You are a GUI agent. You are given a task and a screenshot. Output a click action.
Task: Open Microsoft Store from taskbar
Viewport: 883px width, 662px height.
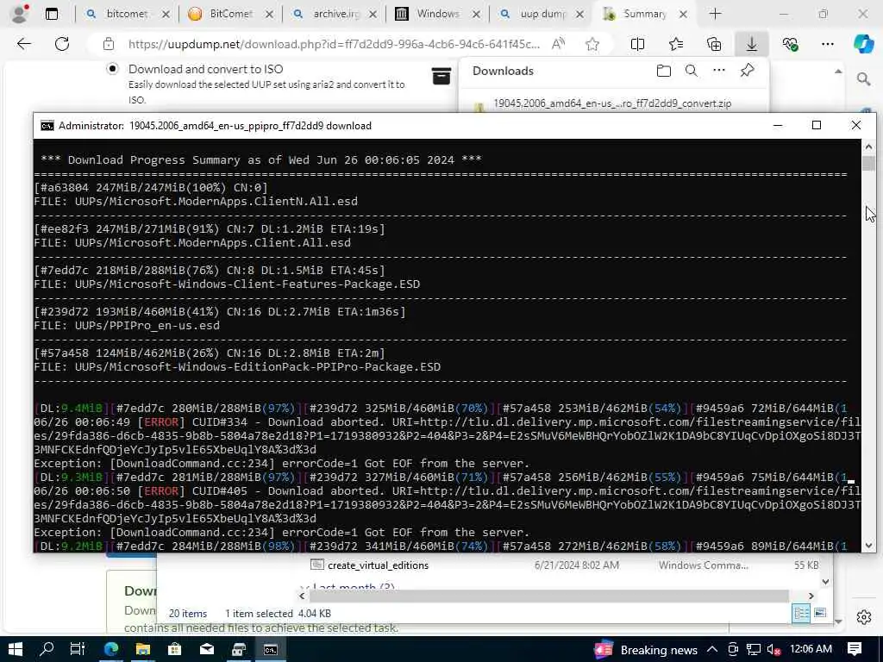point(174,650)
